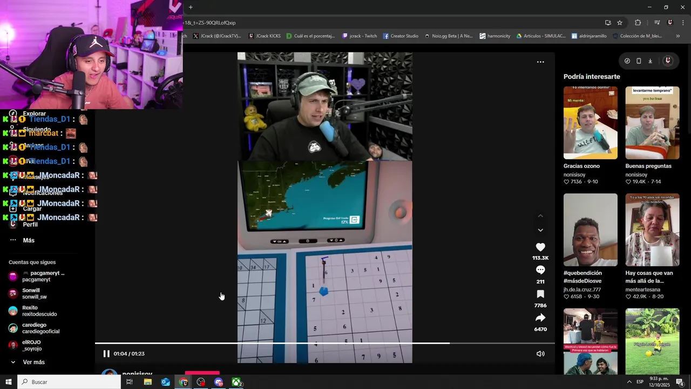Go to previous video with up chevron
This screenshot has width=691, height=389.
coord(540,216)
